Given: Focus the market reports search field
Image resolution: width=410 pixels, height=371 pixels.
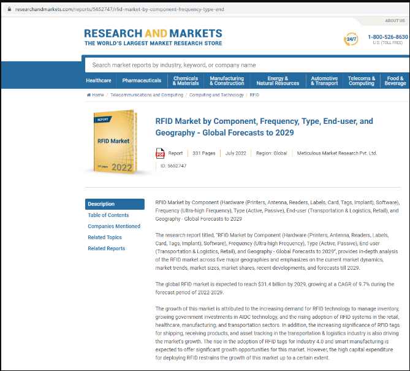Looking at the screenshot, I should click(x=247, y=65).
